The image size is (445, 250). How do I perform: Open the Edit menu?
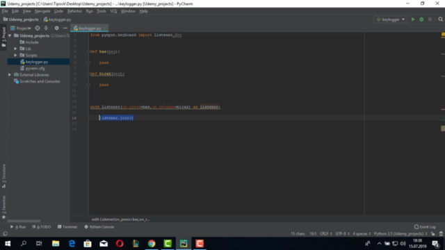point(15,11)
